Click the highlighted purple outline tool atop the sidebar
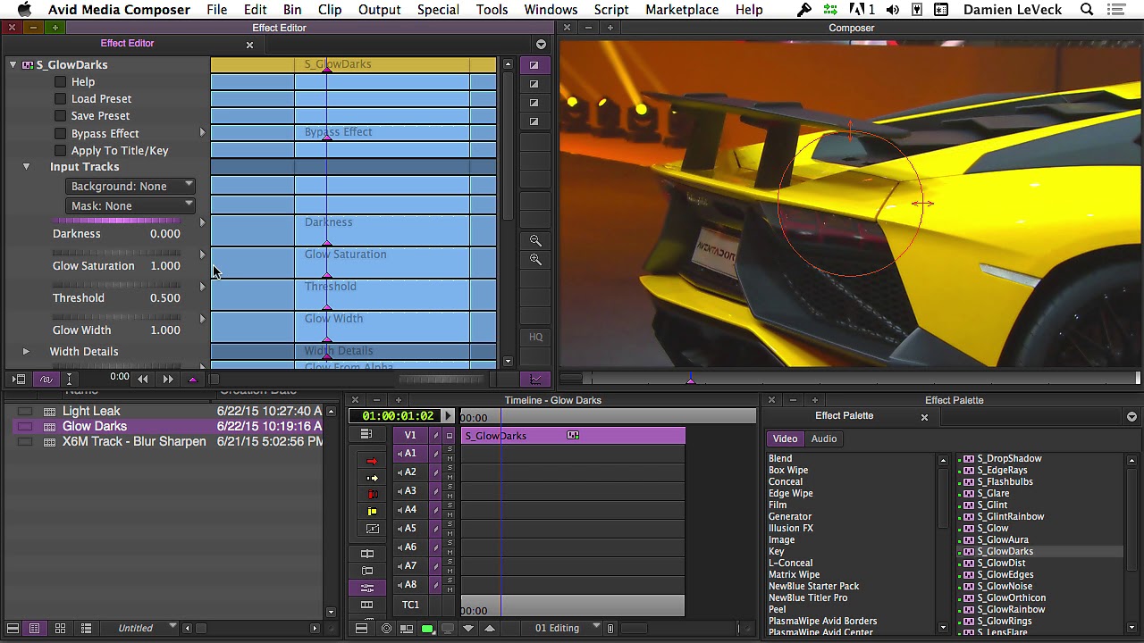This screenshot has height=643, width=1144. (x=534, y=65)
